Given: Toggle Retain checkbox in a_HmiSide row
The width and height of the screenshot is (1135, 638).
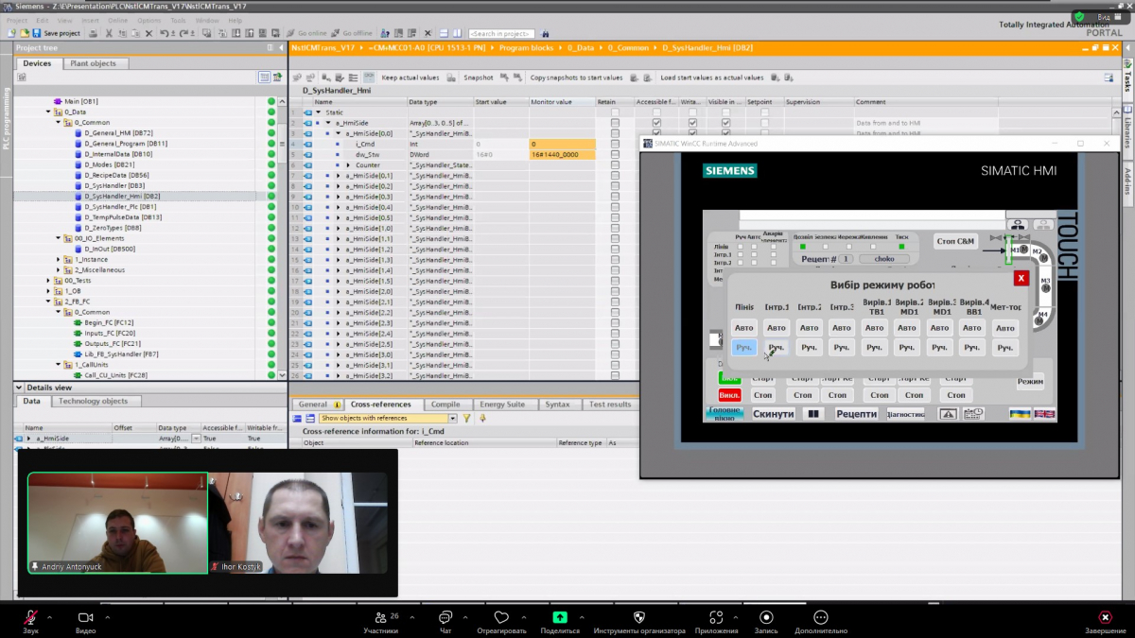Looking at the screenshot, I should point(615,123).
